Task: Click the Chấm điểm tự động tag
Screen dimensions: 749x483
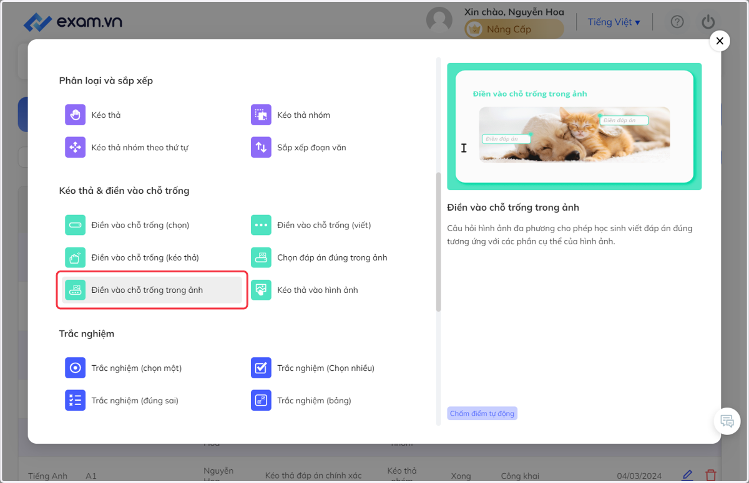Action: tap(482, 413)
